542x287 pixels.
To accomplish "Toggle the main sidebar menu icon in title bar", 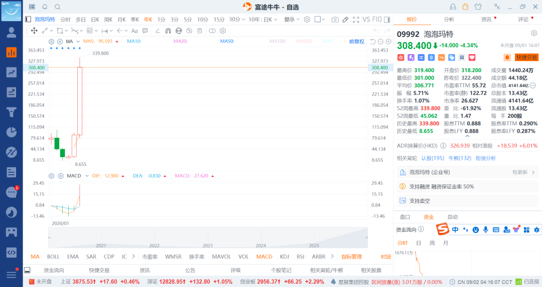I will click(32, 7).
